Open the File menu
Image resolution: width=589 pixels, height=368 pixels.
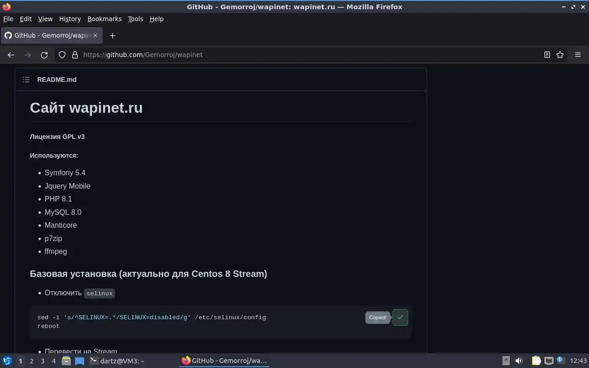(8, 19)
